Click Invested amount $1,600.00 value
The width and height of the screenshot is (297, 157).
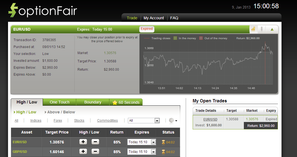50,61
